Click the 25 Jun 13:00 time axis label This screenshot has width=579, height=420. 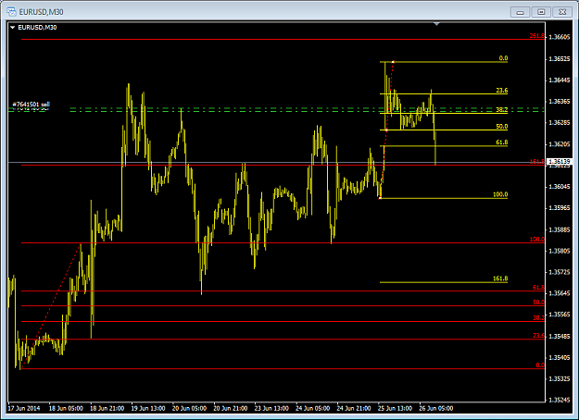tap(395, 408)
